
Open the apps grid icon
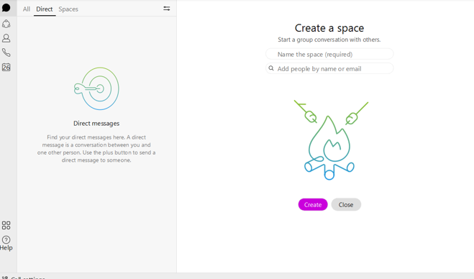6,225
